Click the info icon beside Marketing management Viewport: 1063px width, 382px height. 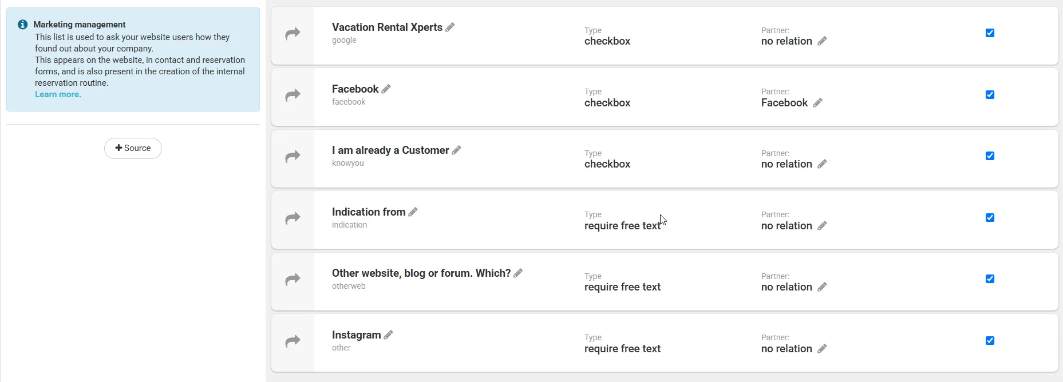(x=23, y=25)
